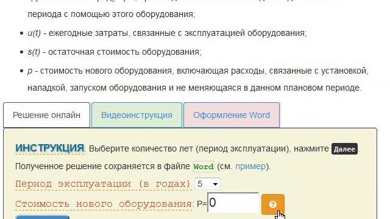
Task: Select the blue button below the cost label
Action: pyautogui.click(x=42, y=217)
